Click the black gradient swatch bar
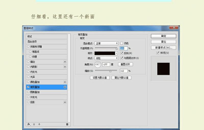Viewport: 204px width, 130px height. [105, 53]
